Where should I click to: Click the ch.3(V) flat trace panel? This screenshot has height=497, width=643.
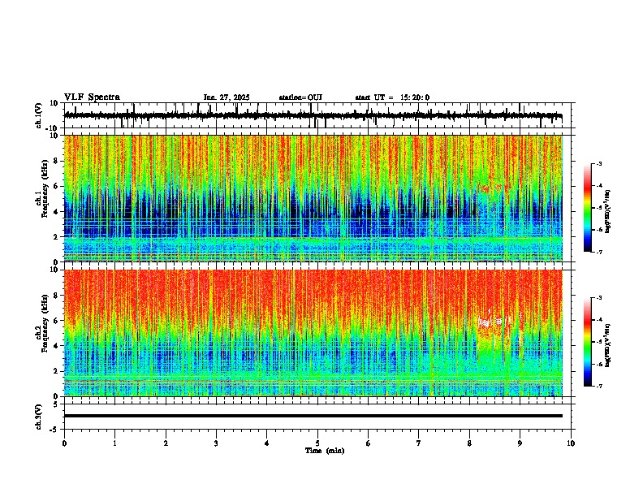click(x=317, y=417)
